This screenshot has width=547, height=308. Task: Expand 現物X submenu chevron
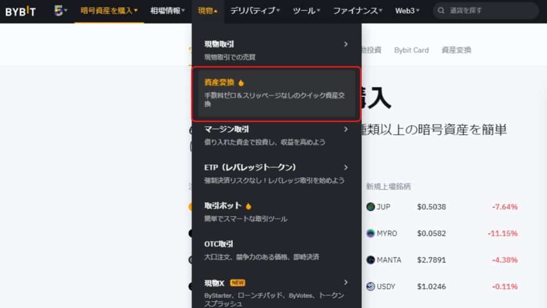(346, 282)
